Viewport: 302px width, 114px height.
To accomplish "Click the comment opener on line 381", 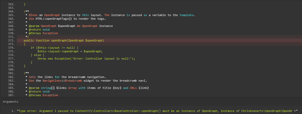I will tap(26, 73).
